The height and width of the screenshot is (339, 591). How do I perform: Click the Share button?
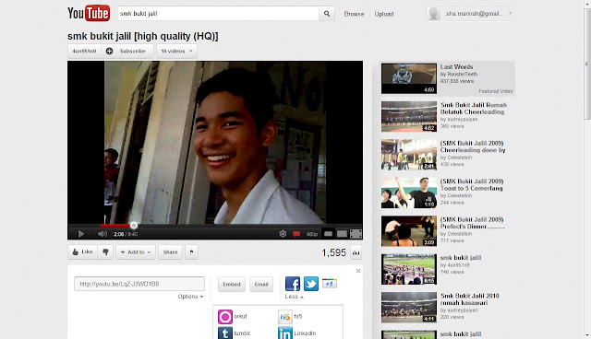170,252
